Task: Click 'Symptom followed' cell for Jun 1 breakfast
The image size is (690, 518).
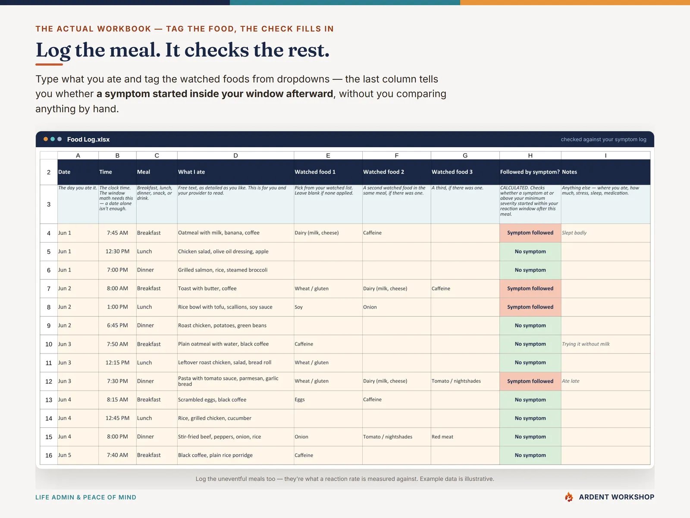Action: coord(530,233)
